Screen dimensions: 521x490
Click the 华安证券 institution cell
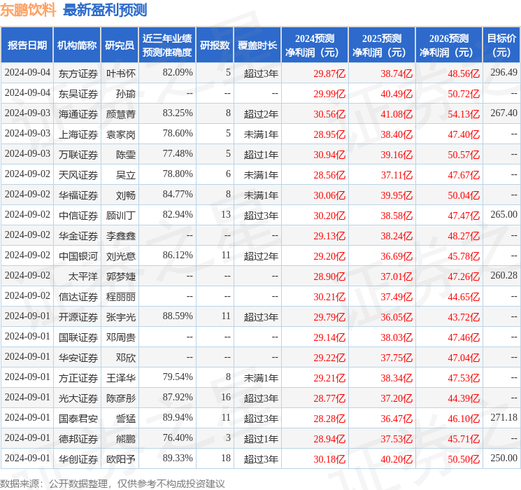[78, 358]
